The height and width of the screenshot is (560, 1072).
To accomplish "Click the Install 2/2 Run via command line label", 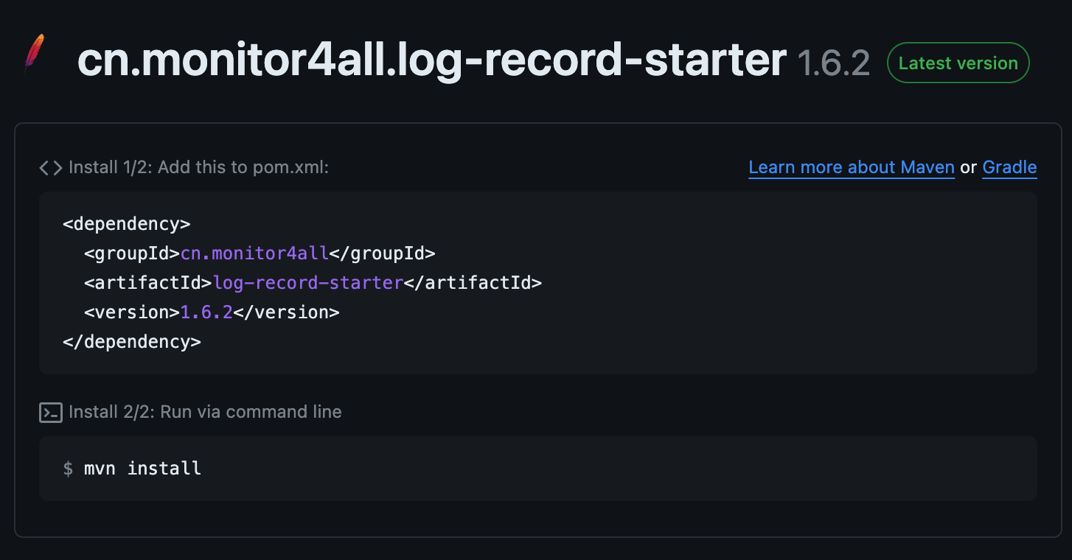I will pyautogui.click(x=205, y=412).
